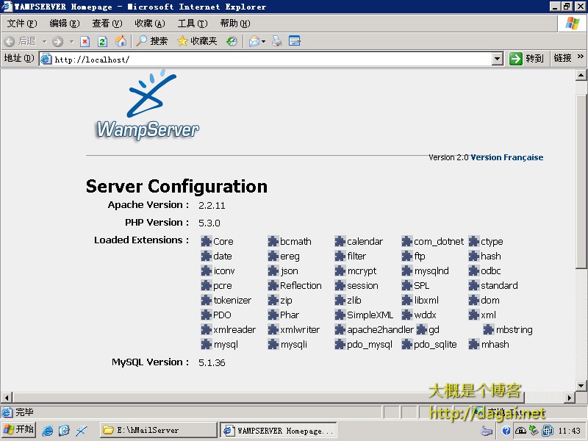The image size is (588, 441).
Task: Click the Print toolbar icon
Action: [277, 41]
